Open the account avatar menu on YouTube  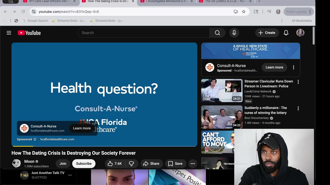(x=300, y=33)
